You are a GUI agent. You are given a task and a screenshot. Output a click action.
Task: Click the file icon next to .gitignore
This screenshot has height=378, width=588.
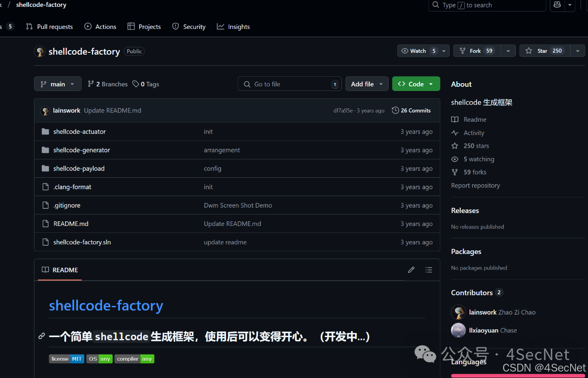pos(45,205)
